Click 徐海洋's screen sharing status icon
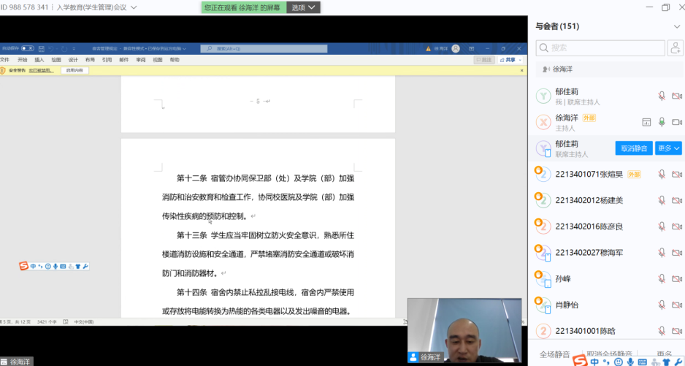The image size is (685, 366). [x=646, y=122]
